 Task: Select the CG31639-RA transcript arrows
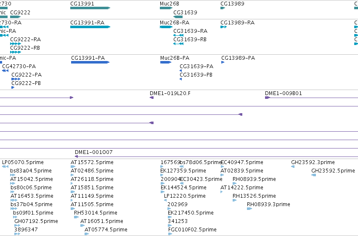pos(178,35)
